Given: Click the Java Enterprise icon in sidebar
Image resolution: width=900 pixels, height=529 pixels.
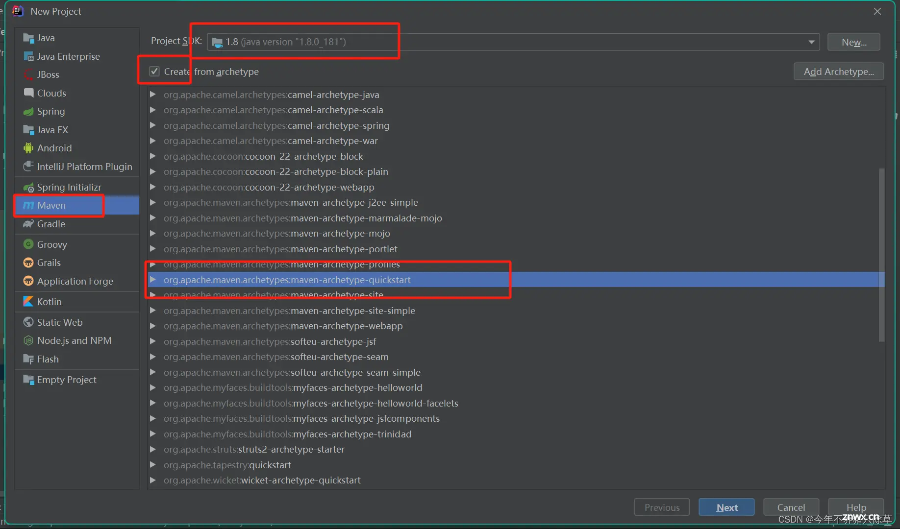Looking at the screenshot, I should click(x=28, y=57).
